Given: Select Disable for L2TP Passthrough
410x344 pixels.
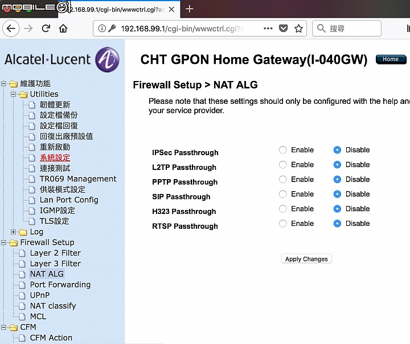Looking at the screenshot, I should (337, 164).
